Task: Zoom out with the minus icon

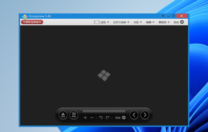Action: 92,118
